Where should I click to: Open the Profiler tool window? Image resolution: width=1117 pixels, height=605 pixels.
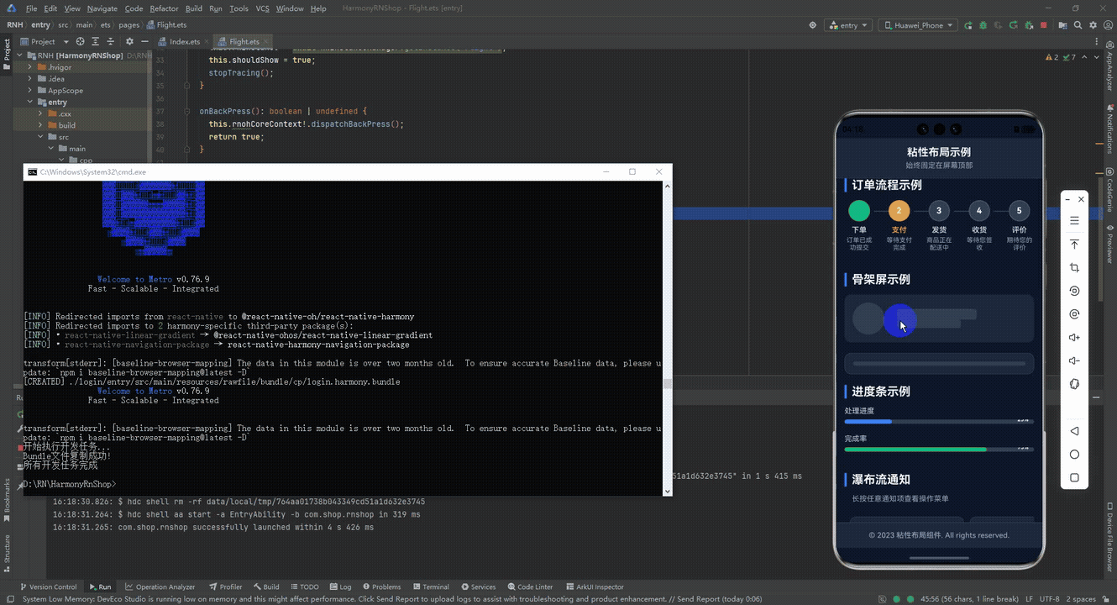[x=226, y=587]
